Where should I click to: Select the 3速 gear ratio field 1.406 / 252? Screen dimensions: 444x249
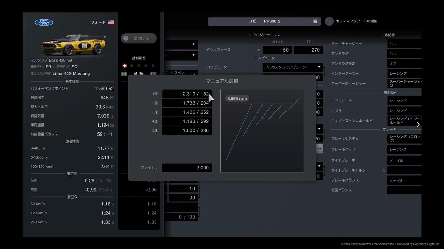tap(187, 112)
